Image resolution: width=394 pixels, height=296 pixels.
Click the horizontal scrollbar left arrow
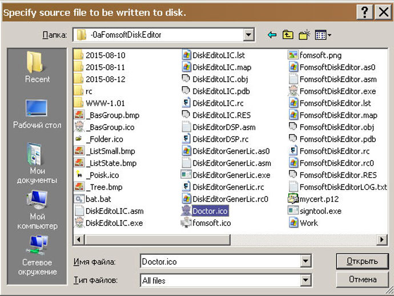pyautogui.click(x=79, y=239)
